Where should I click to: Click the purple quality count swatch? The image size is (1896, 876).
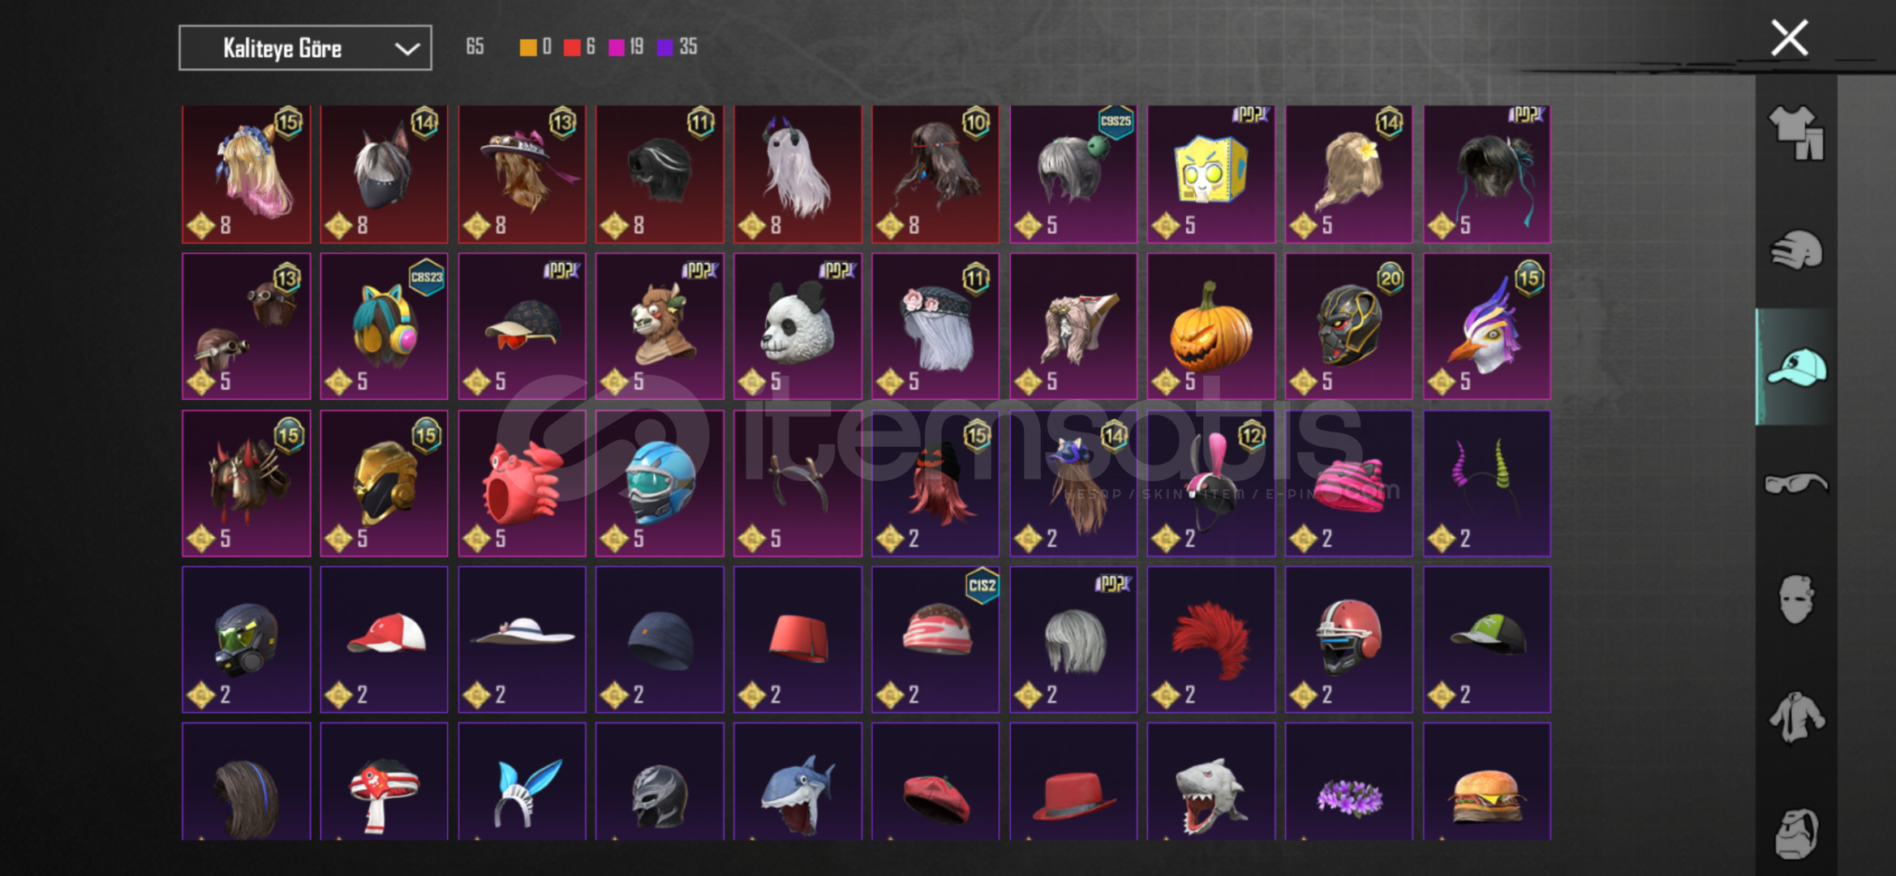pos(665,47)
